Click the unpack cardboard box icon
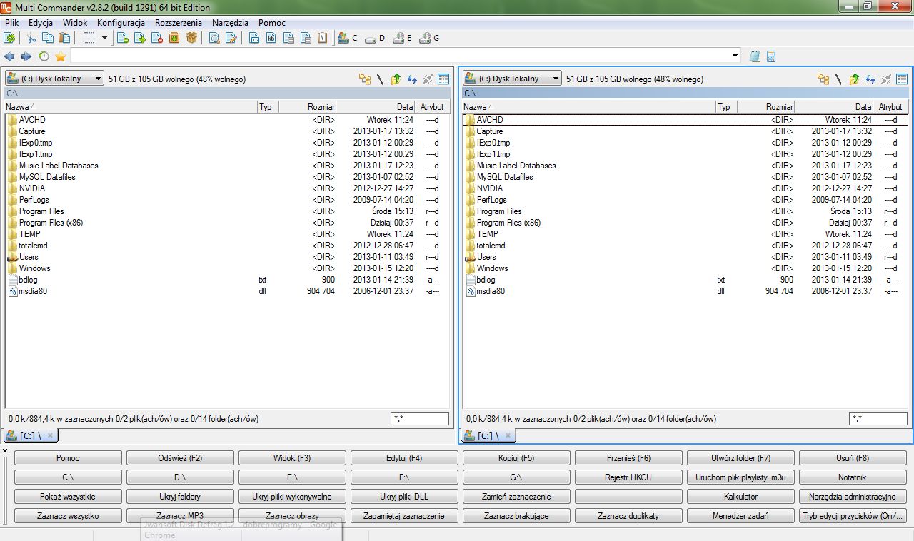 point(191,38)
